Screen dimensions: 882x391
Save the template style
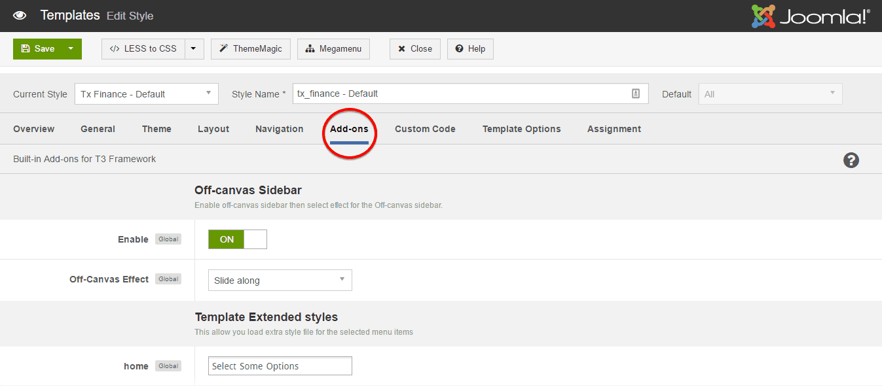click(38, 49)
